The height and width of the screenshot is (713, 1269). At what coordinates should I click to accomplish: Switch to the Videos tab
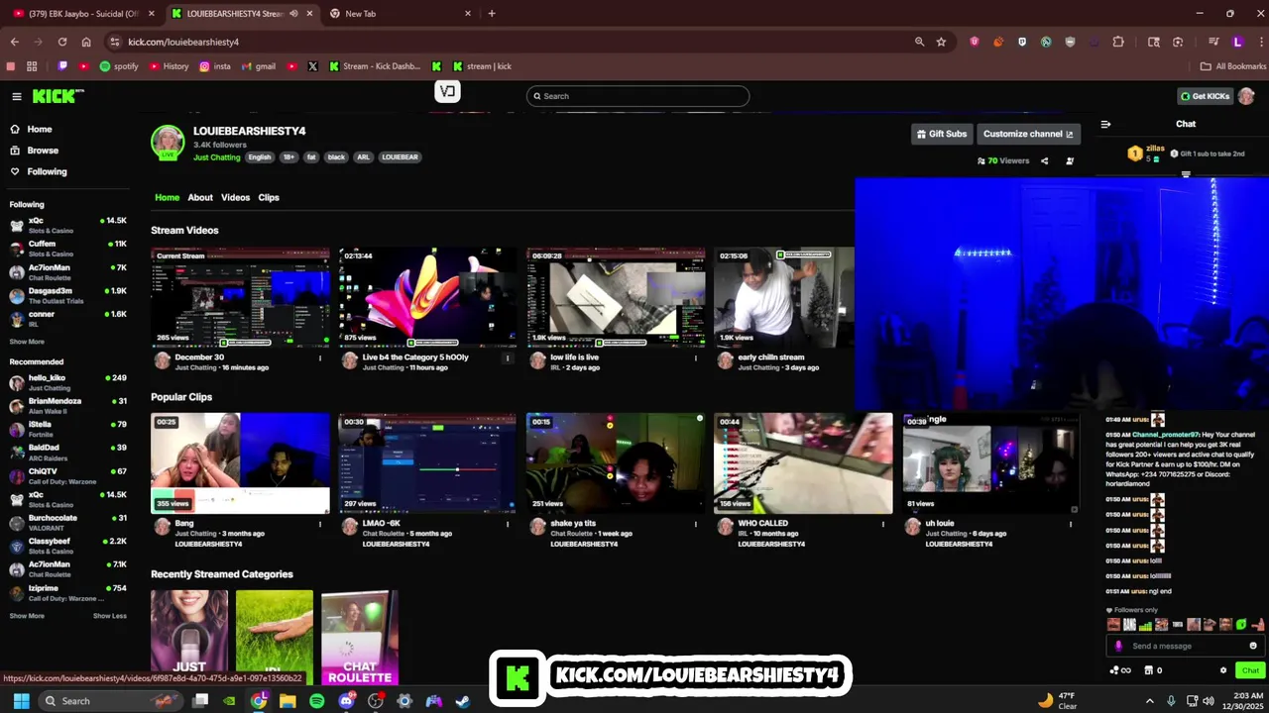pos(235,197)
